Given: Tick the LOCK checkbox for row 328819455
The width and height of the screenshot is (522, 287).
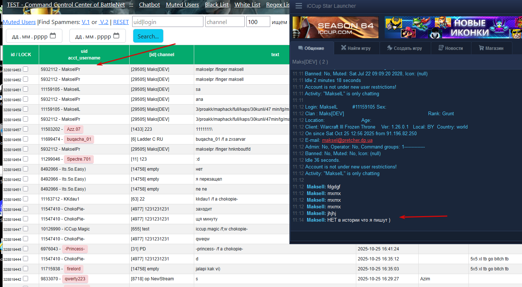Looking at the screenshot, I should pyautogui.click(x=25, y=149).
